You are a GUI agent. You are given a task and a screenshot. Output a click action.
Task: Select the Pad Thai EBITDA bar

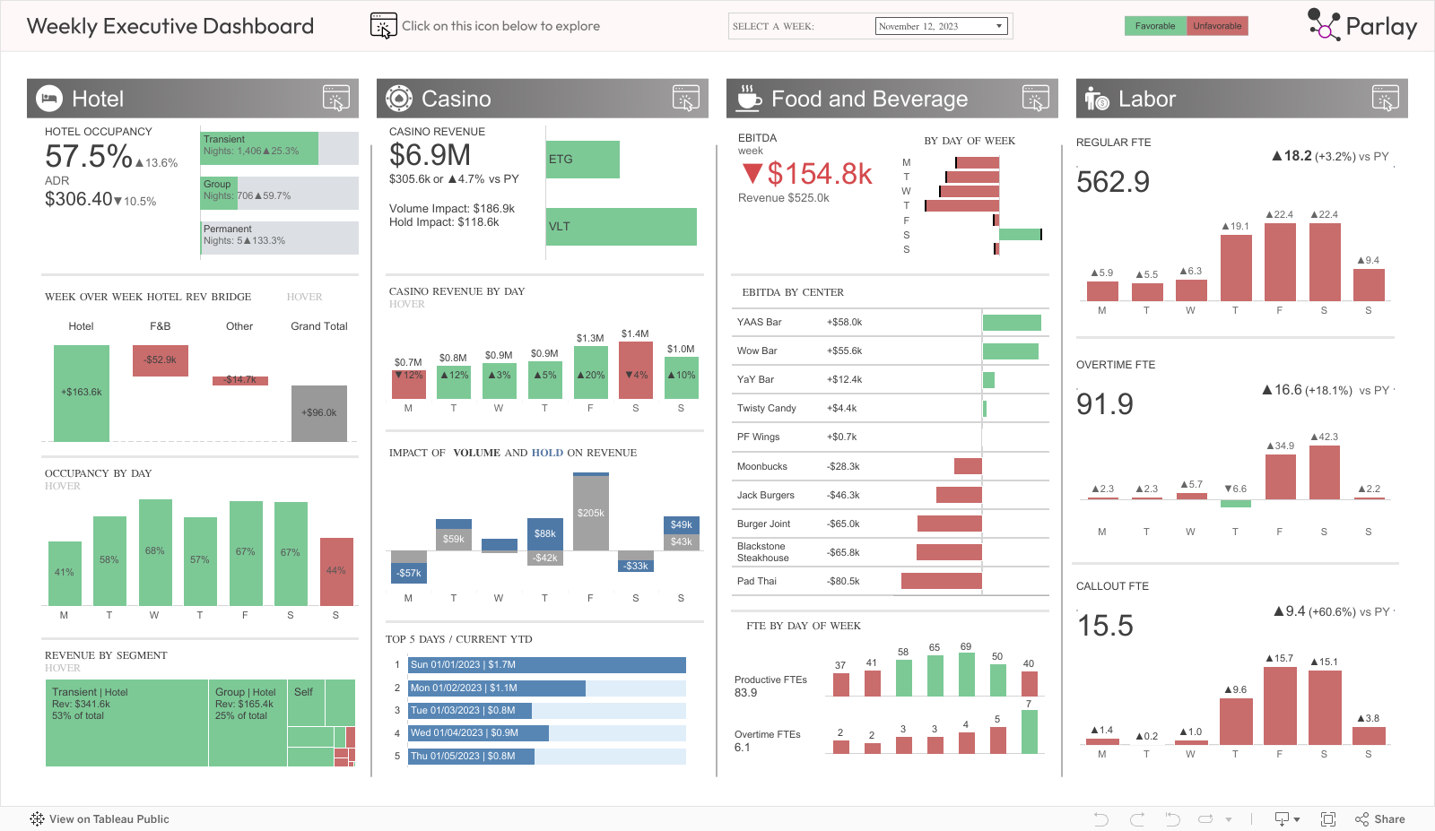pyautogui.click(x=941, y=582)
